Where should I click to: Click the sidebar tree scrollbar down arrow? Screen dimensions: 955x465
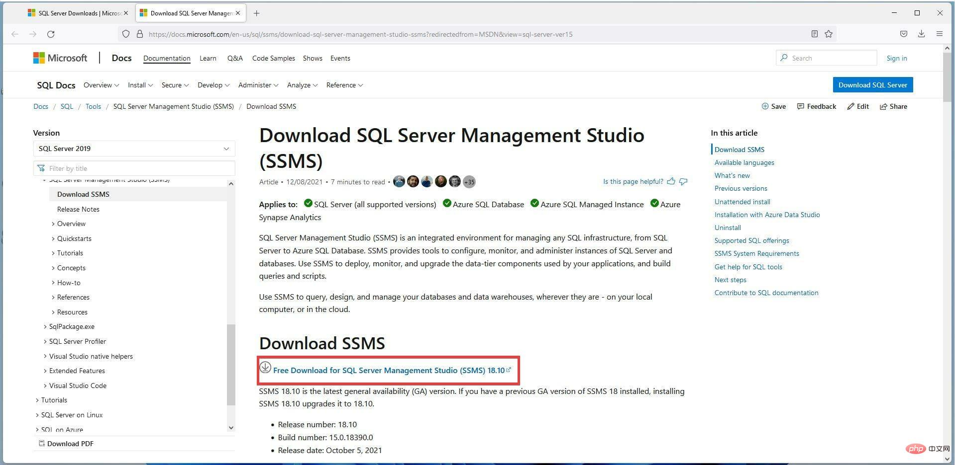pos(231,428)
